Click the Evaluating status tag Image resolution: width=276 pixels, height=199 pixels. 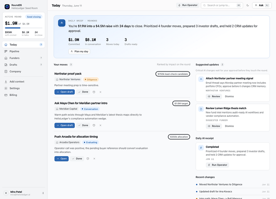tap(90, 142)
